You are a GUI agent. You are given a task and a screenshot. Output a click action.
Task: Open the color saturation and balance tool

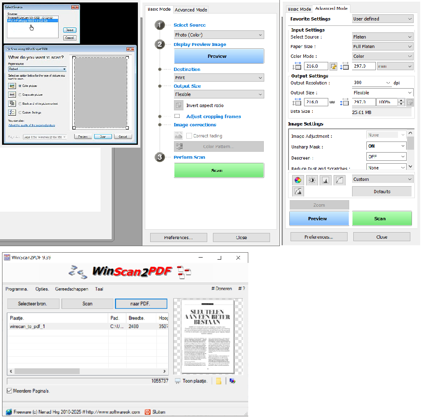point(298,180)
